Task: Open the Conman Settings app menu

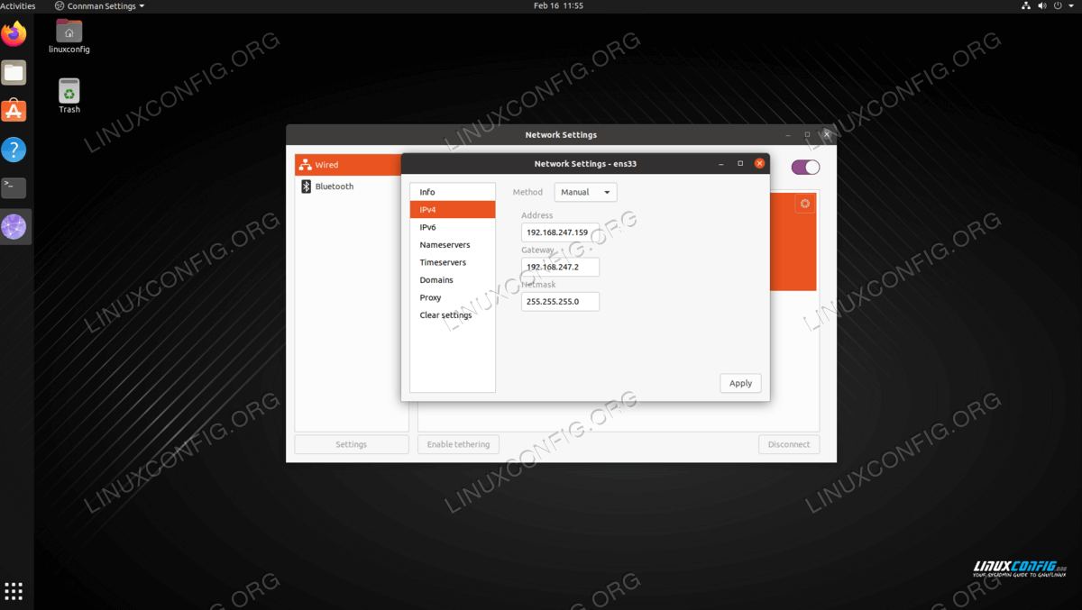Action: [99, 5]
